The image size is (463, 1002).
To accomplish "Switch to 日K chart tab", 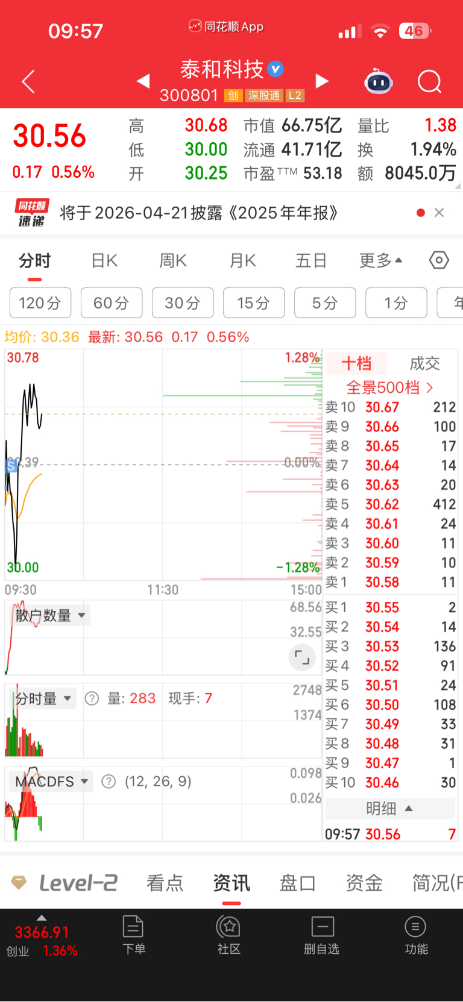I will 104,261.
